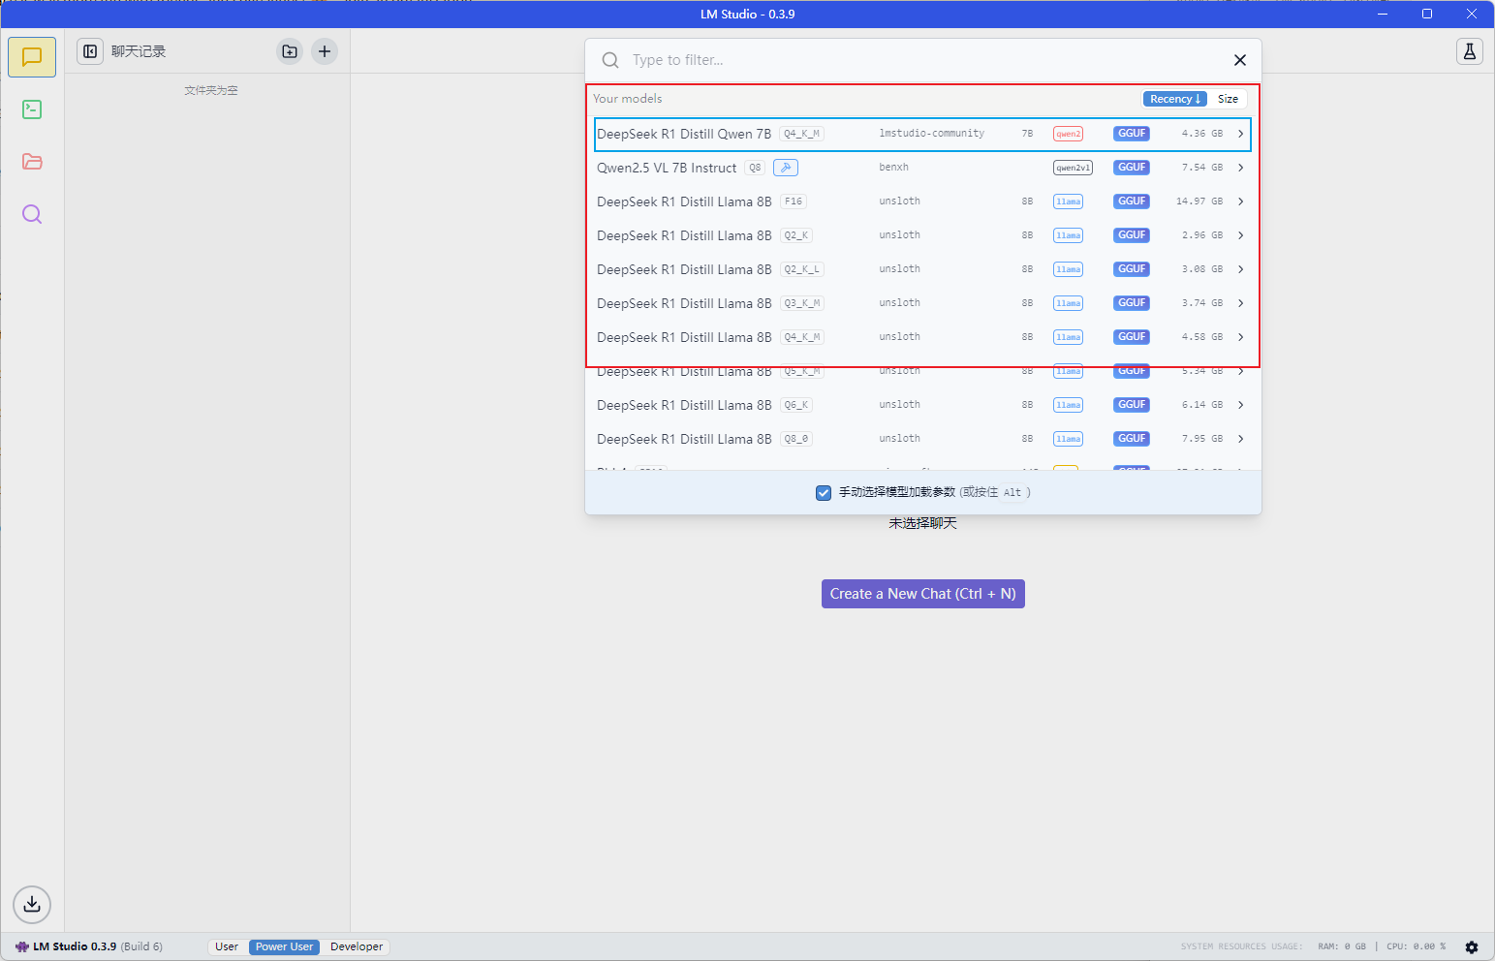Open the My Models folder icon
Image resolution: width=1495 pixels, height=961 pixels.
click(x=32, y=162)
